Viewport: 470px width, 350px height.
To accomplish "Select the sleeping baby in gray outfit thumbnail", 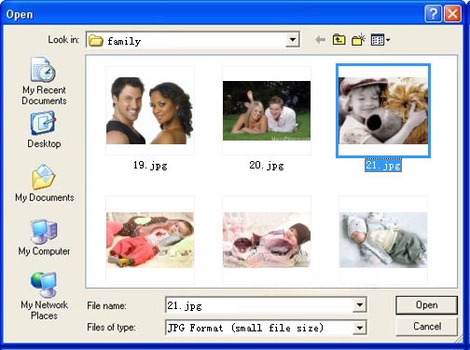I will (x=383, y=239).
